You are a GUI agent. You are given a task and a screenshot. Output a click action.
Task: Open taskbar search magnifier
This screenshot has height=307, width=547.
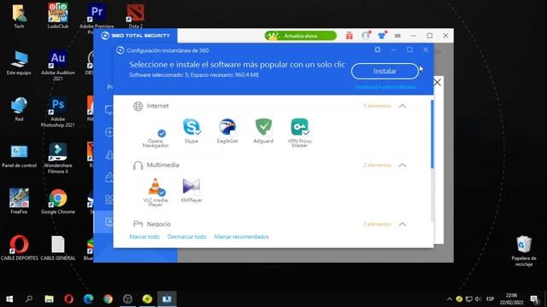coord(29,299)
